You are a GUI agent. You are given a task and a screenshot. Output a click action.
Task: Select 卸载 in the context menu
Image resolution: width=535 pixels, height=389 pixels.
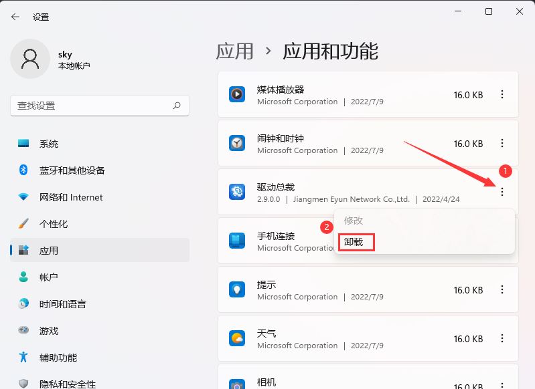pos(354,242)
